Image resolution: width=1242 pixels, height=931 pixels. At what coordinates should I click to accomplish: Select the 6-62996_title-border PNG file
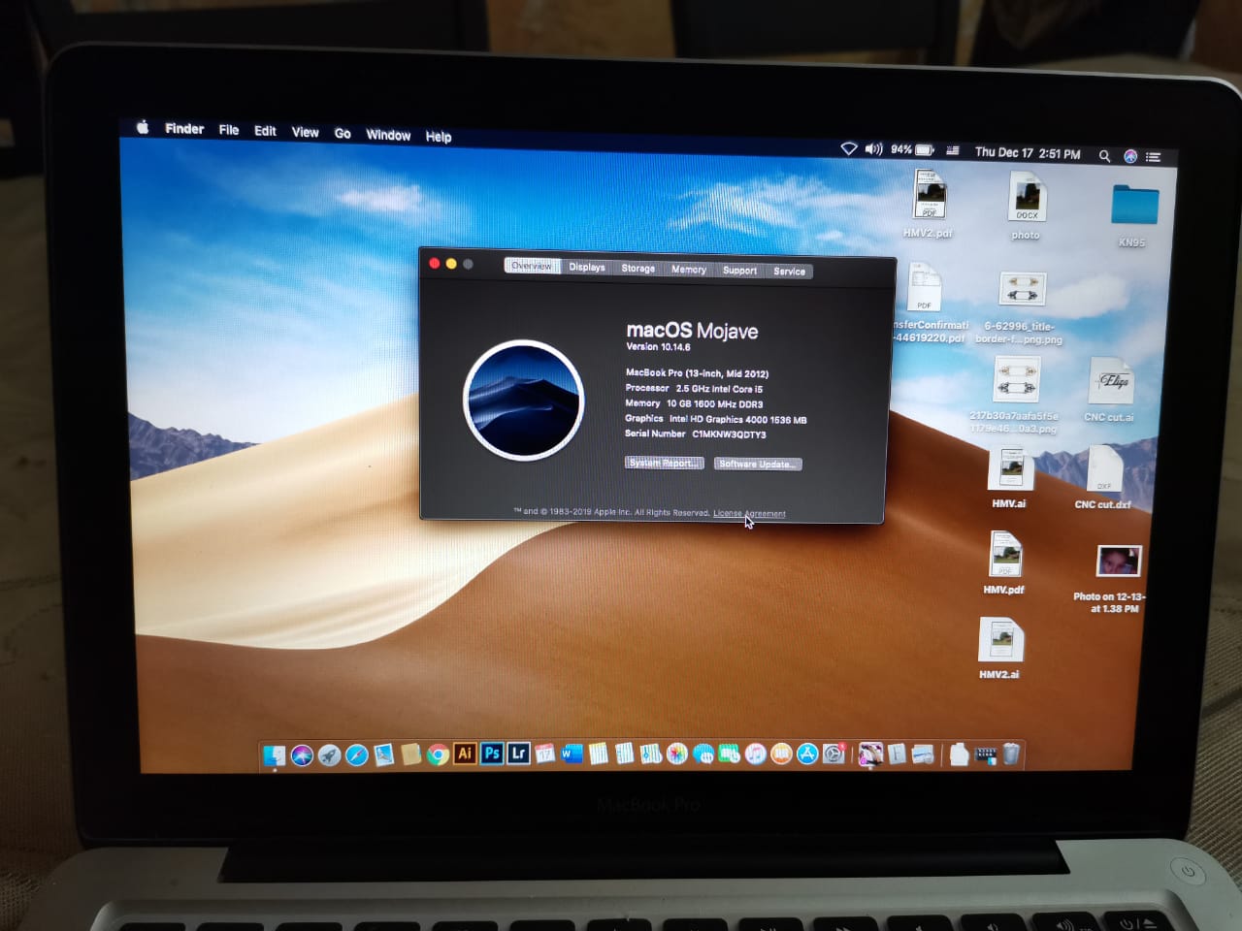coord(1021,307)
